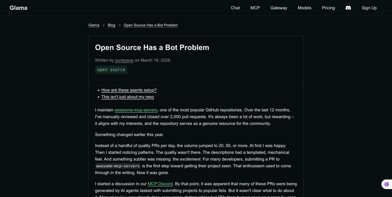Select the 'open source' tag
The height and width of the screenshot is (197, 392).
pyautogui.click(x=111, y=69)
